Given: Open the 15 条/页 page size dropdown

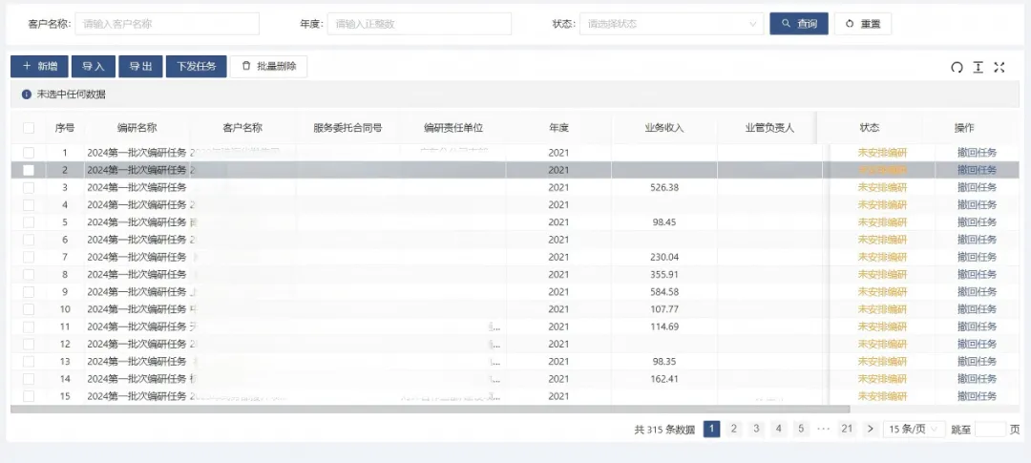Looking at the screenshot, I should tap(914, 429).
